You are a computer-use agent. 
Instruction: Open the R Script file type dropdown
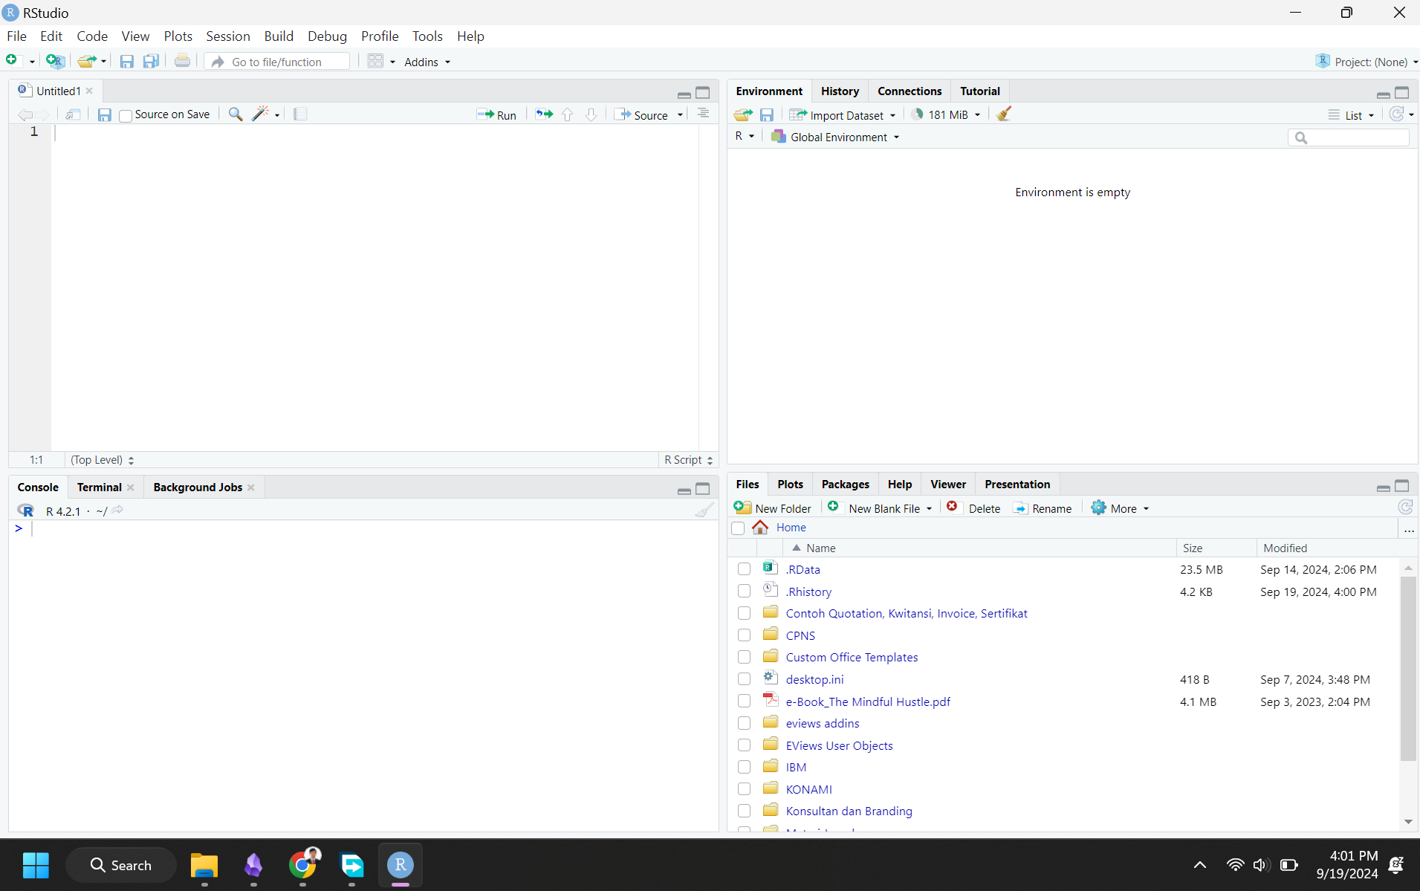click(x=688, y=460)
